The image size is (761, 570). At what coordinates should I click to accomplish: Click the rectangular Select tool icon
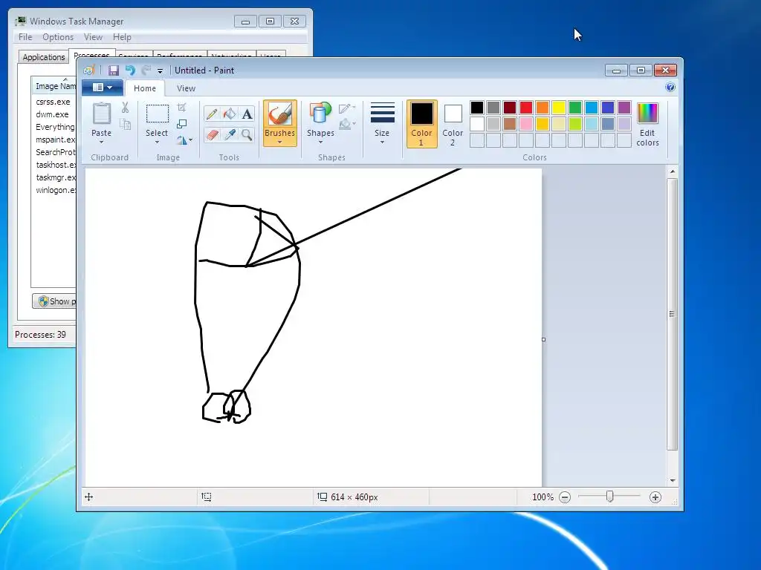pyautogui.click(x=158, y=114)
